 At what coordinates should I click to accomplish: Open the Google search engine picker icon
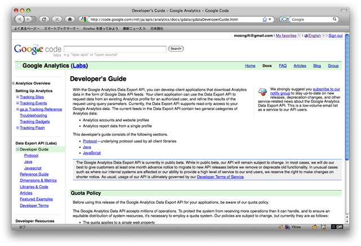pyautogui.click(x=284, y=19)
